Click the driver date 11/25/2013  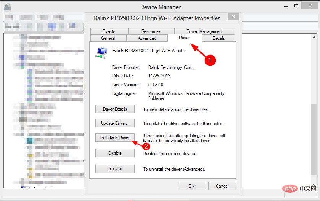coord(159,76)
